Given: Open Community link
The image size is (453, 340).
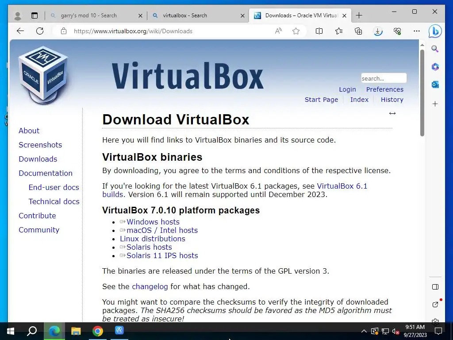Looking at the screenshot, I should tap(39, 230).
